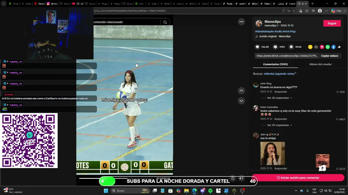Save video with the bookmark icon

point(291,47)
